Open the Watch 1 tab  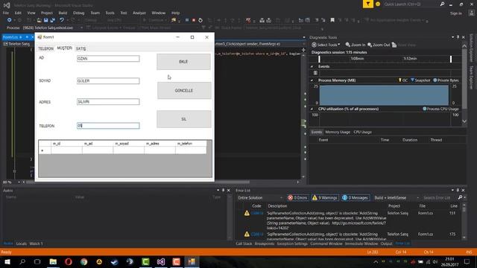[x=36, y=243]
